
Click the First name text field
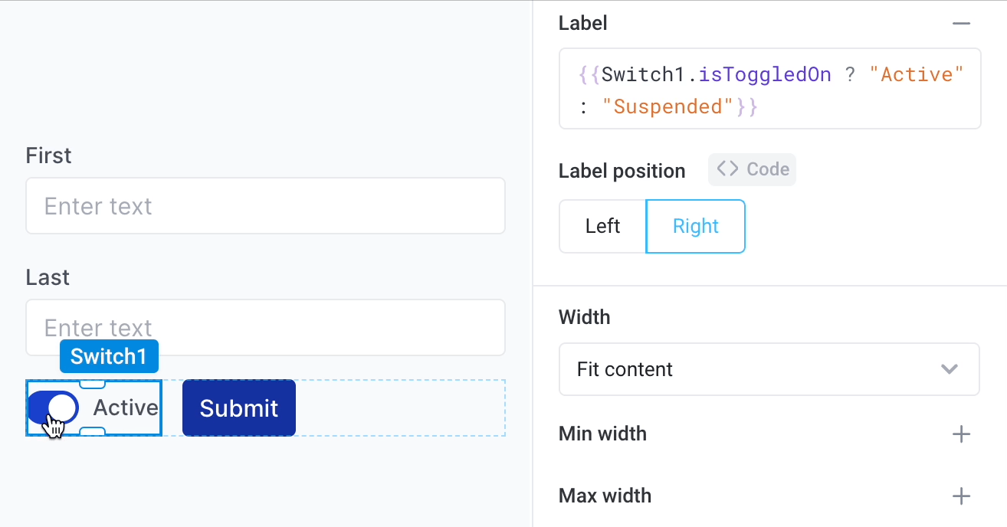click(x=265, y=205)
